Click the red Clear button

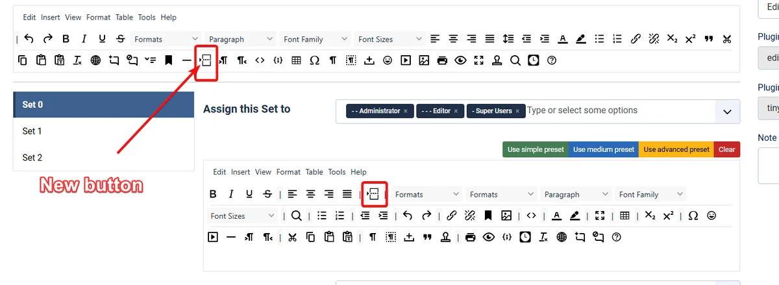[727, 149]
